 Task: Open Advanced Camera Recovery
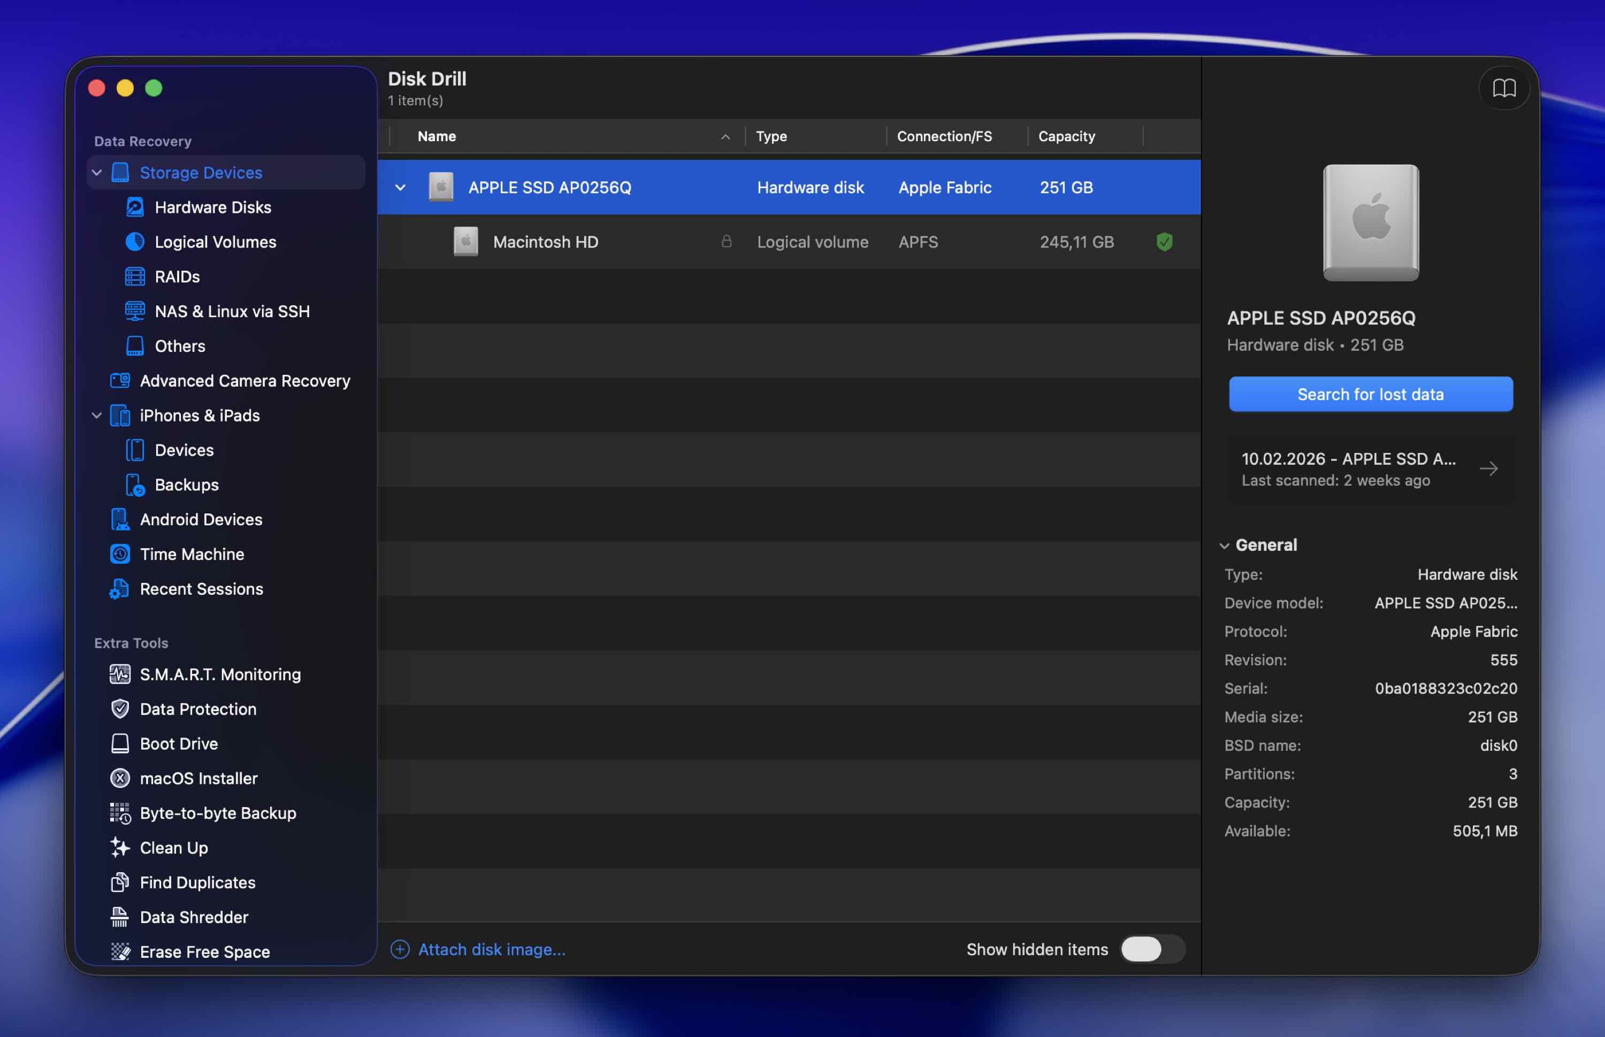coord(244,381)
